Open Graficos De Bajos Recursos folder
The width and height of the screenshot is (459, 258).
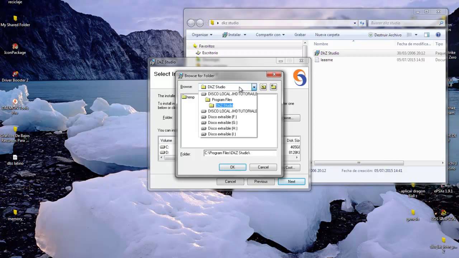point(15,134)
